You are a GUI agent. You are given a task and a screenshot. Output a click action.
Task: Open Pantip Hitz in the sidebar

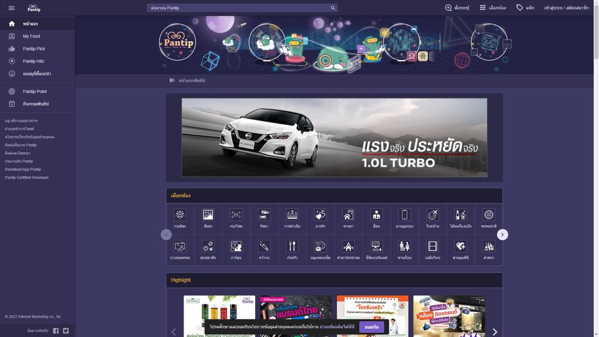coord(37,61)
